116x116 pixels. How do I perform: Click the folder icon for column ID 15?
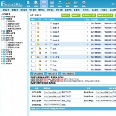pos(38,57)
